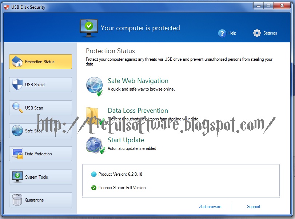
Task: Click the Data Loss Prevention folder icon
Action: click(x=95, y=116)
